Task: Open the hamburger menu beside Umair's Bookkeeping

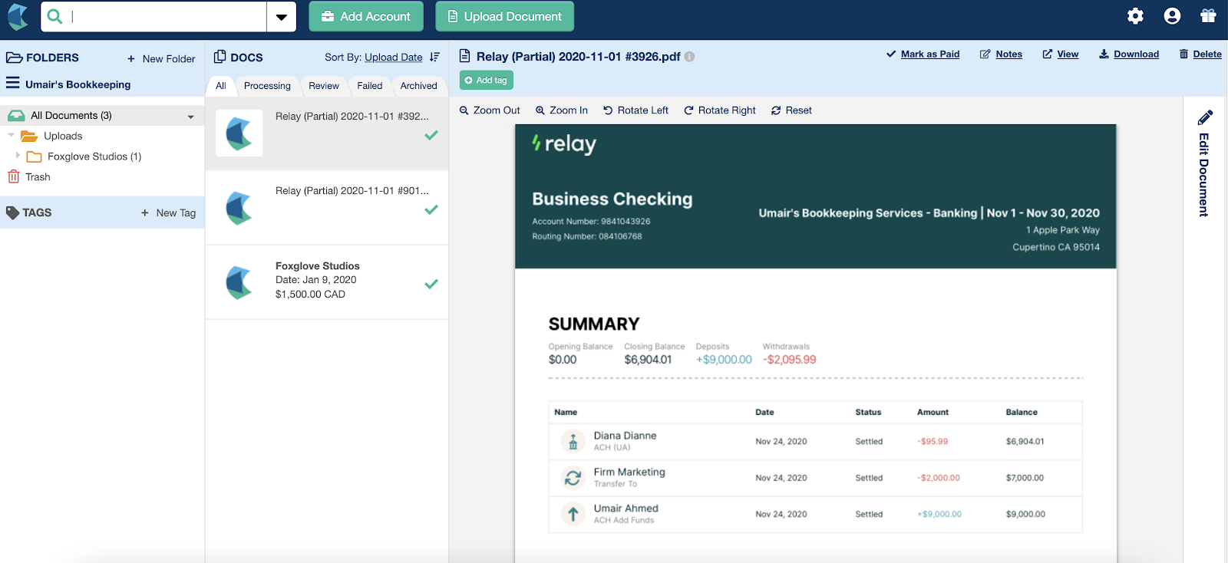Action: [13, 83]
